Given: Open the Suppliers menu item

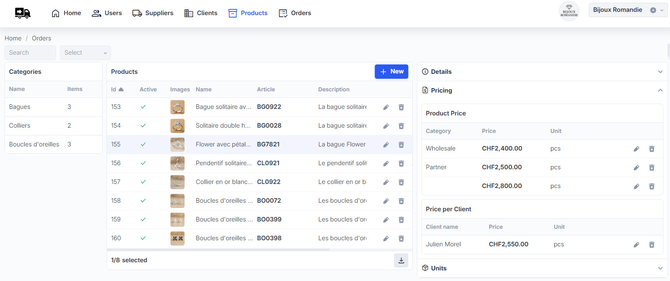Looking at the screenshot, I should click(x=153, y=13).
